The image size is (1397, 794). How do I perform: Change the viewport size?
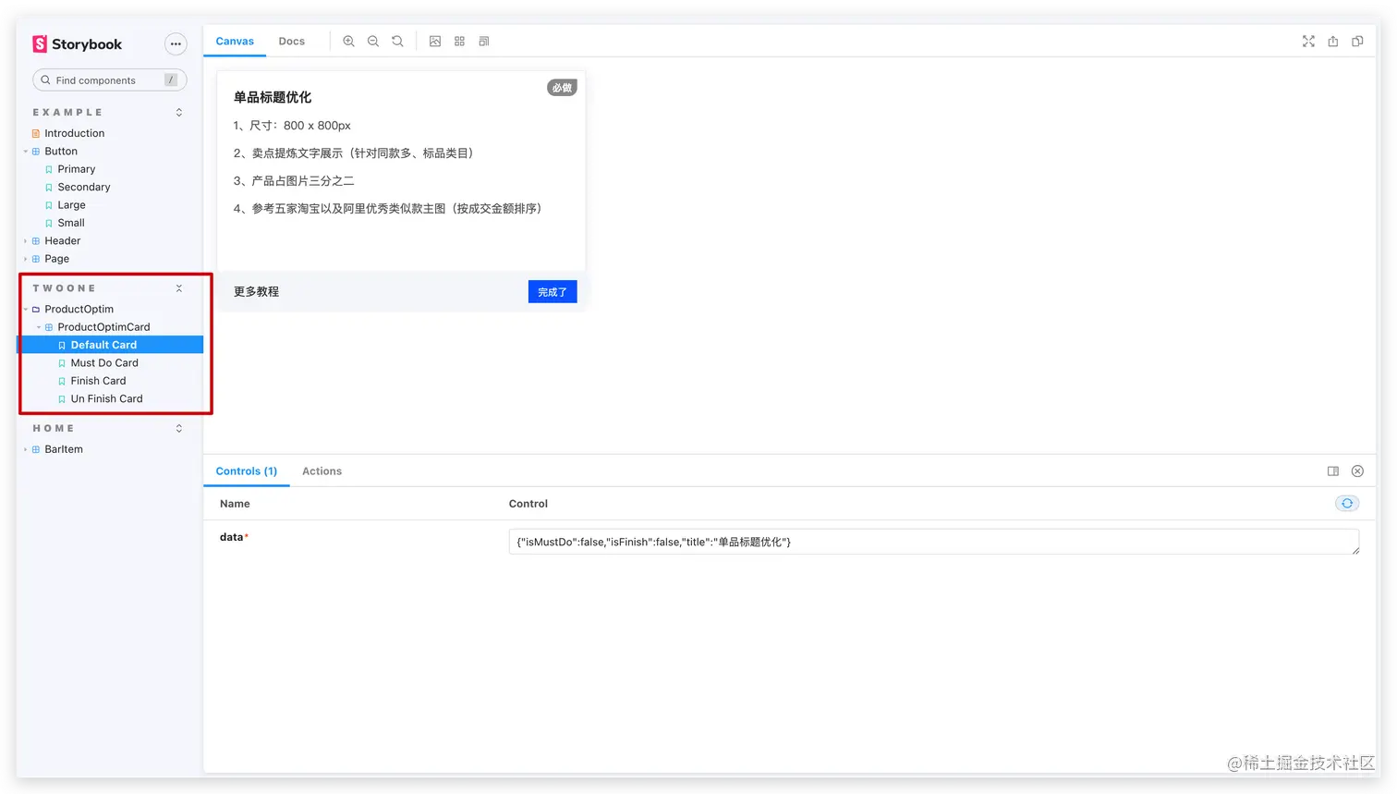(x=484, y=42)
